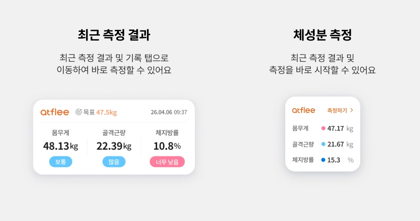Screen dimensions: 420x221
Task: Click the chevron arrow after 측정하기
Action: (x=351, y=110)
